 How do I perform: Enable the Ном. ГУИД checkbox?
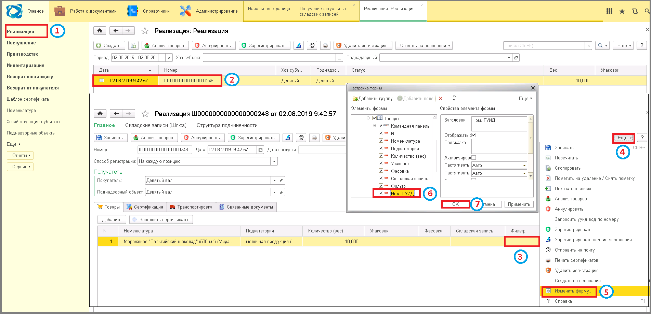[381, 193]
